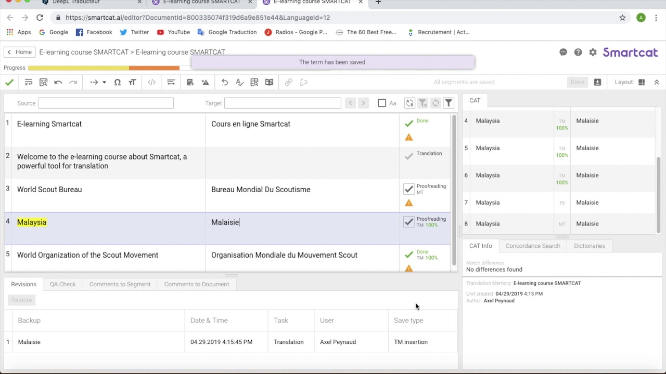The image size is (666, 374).
Task: Confirm segment with green checkmark toolbar icon
Action: [9, 82]
